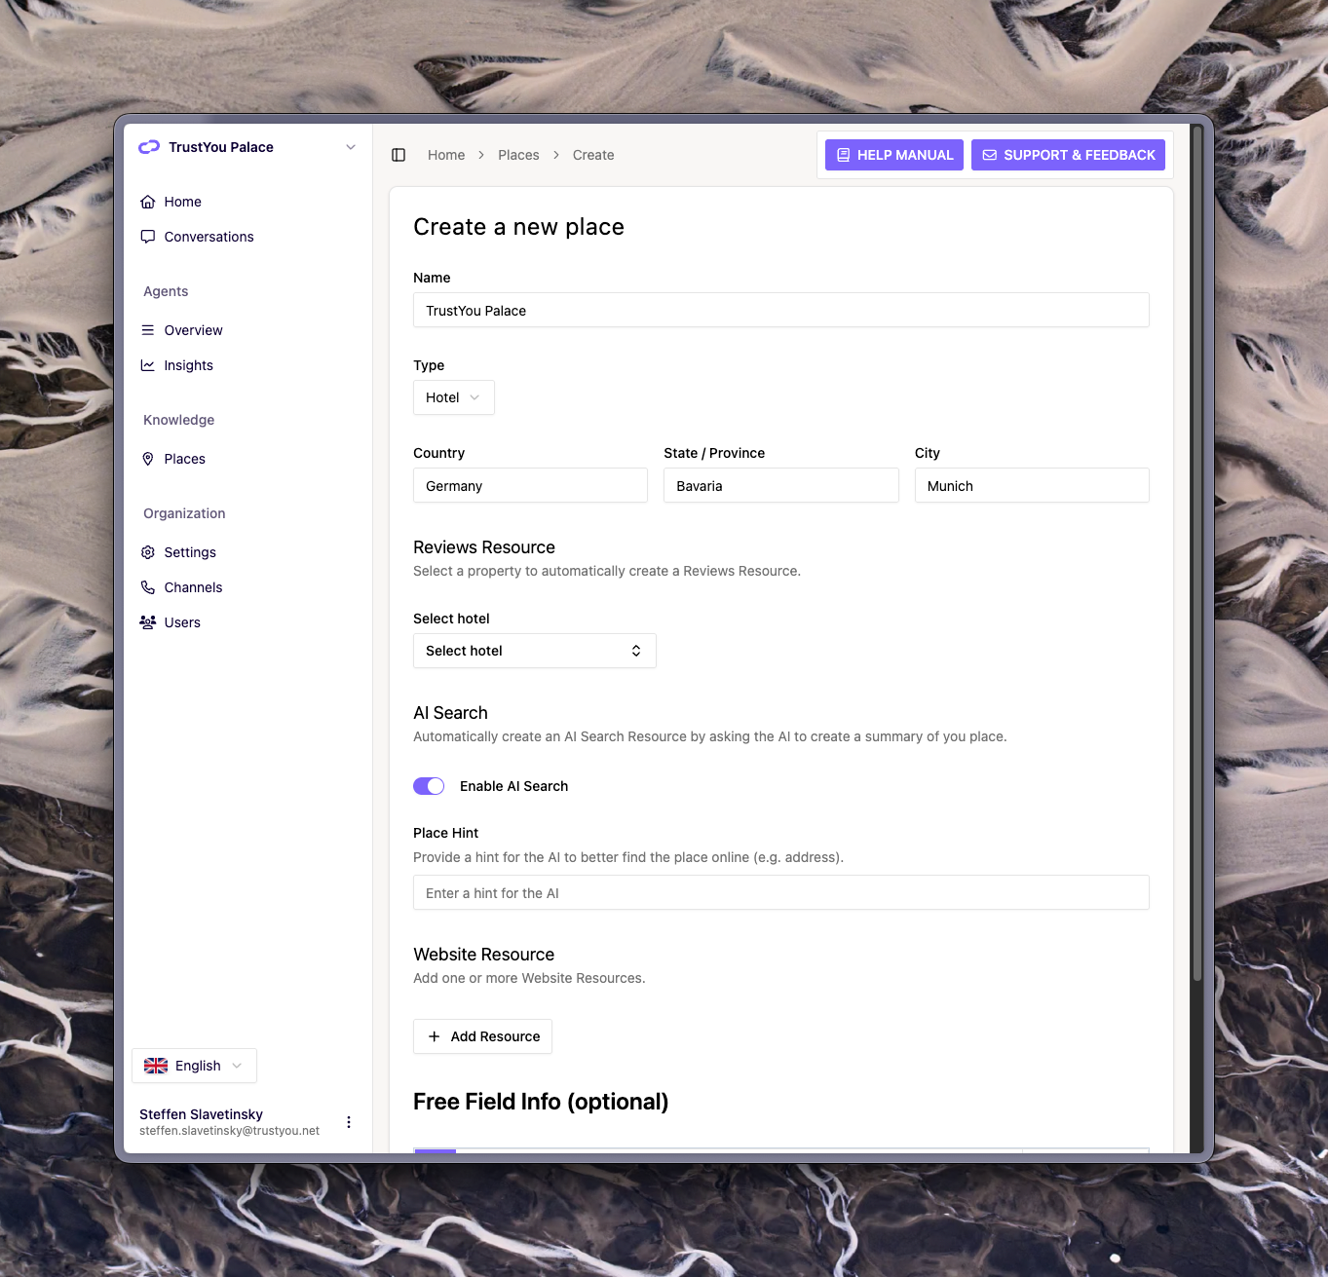Click the State / Province field with Bavaria

(781, 485)
